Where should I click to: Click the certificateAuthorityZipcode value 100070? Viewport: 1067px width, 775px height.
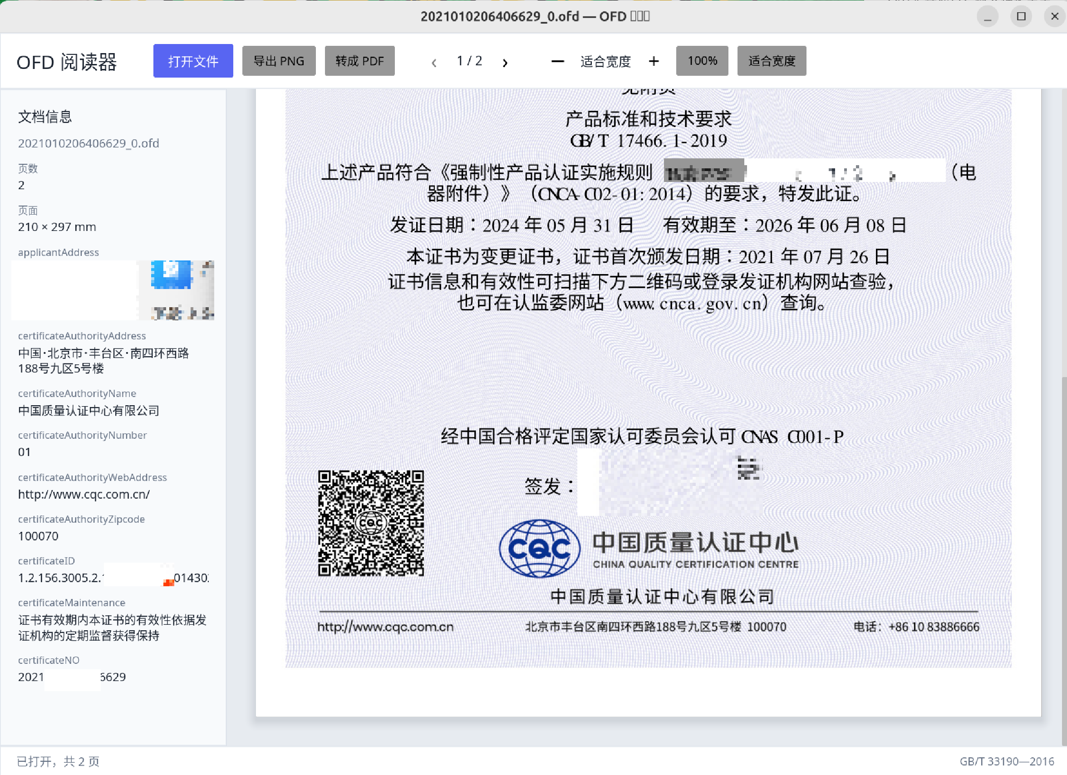click(x=38, y=536)
